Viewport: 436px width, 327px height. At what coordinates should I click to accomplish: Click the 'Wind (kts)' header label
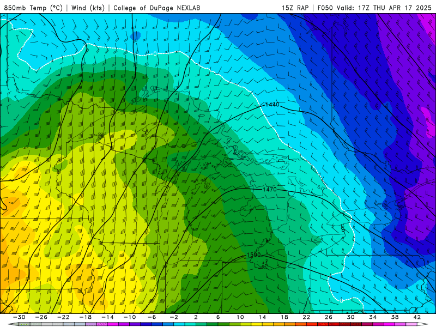(88, 8)
